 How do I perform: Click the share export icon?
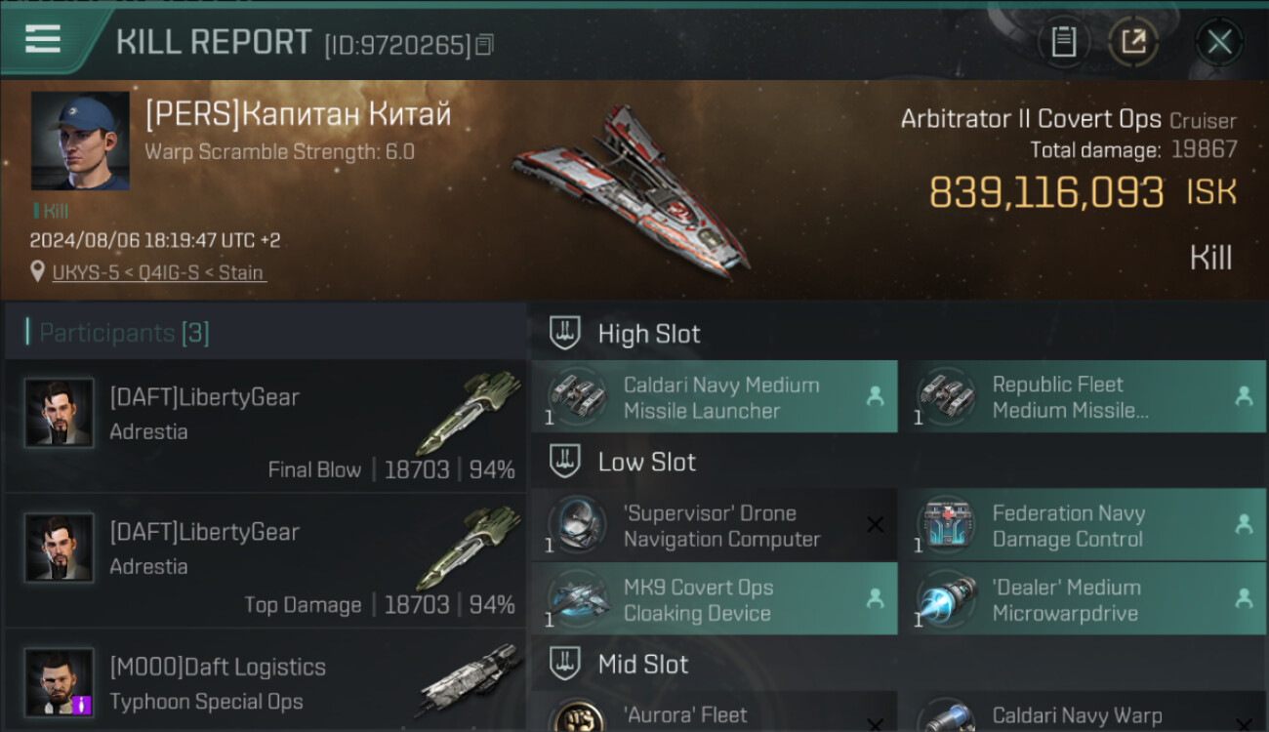(x=1132, y=42)
